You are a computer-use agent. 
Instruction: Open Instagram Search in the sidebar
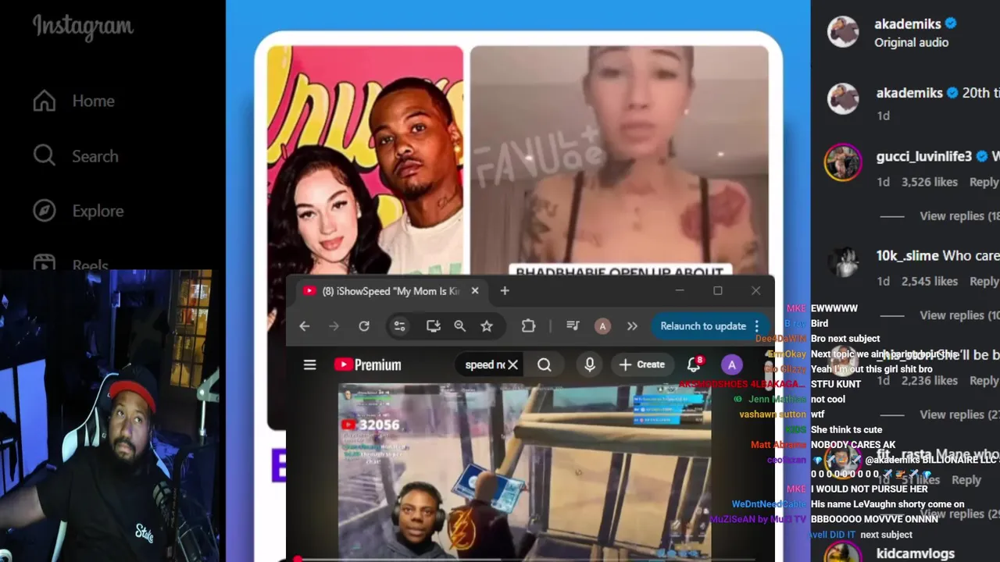click(76, 156)
